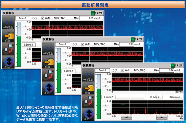Image resolution: width=186 pixels, height=123 pixels.
Task: Decrease waveform range down arrow in back window
Action: (25, 34)
